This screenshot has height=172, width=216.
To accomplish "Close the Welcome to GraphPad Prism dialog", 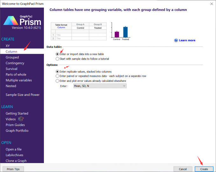I will point(212,4).
